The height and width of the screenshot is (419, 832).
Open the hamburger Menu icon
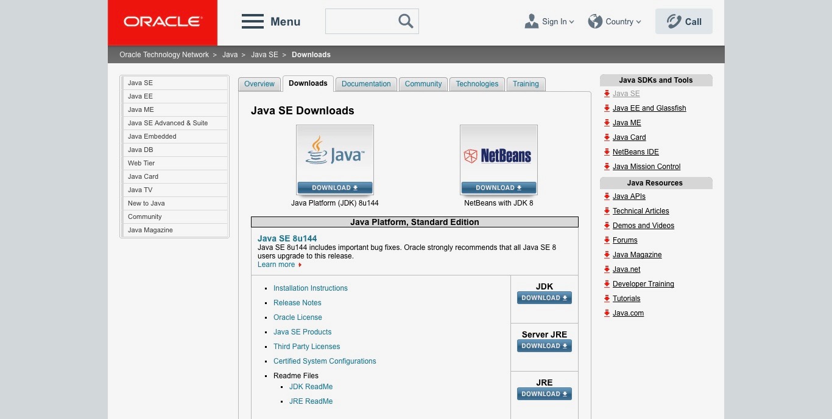pyautogui.click(x=252, y=21)
